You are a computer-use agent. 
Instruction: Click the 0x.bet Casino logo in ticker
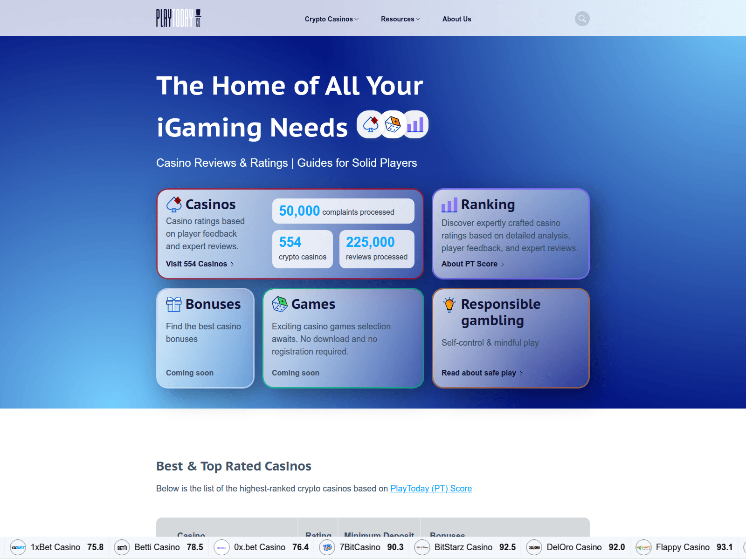221,547
